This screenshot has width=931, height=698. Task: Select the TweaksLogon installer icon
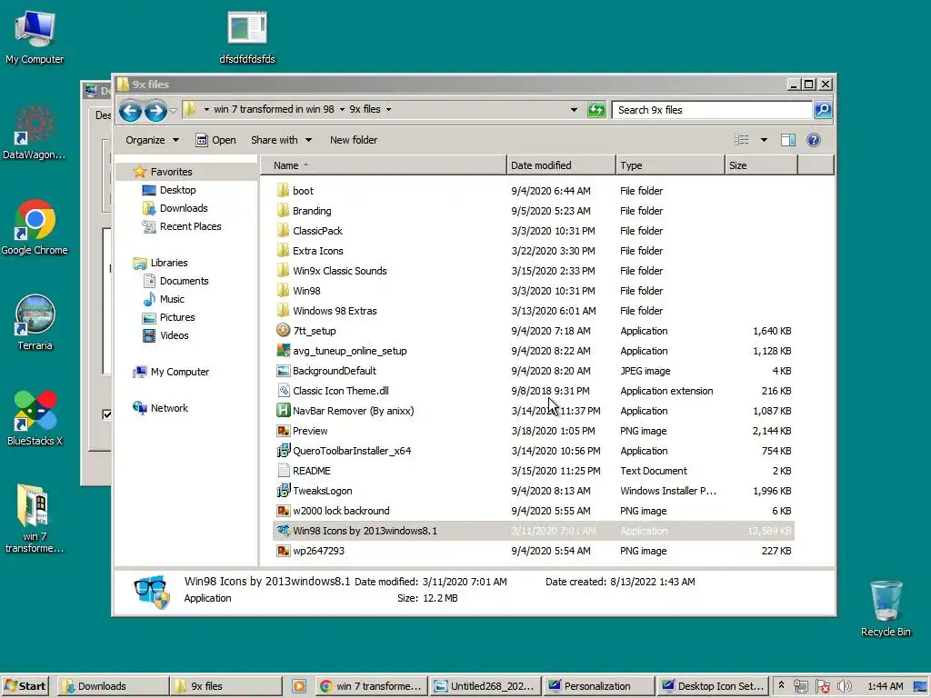(284, 490)
